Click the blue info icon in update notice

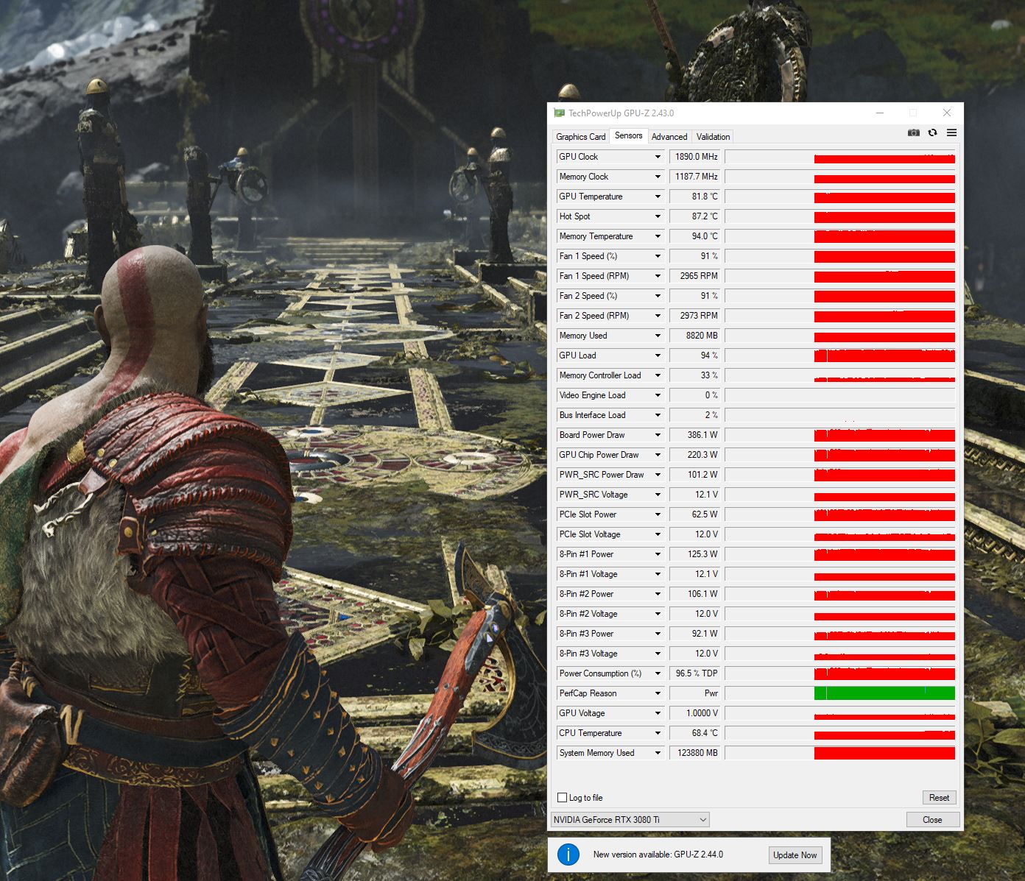point(568,855)
